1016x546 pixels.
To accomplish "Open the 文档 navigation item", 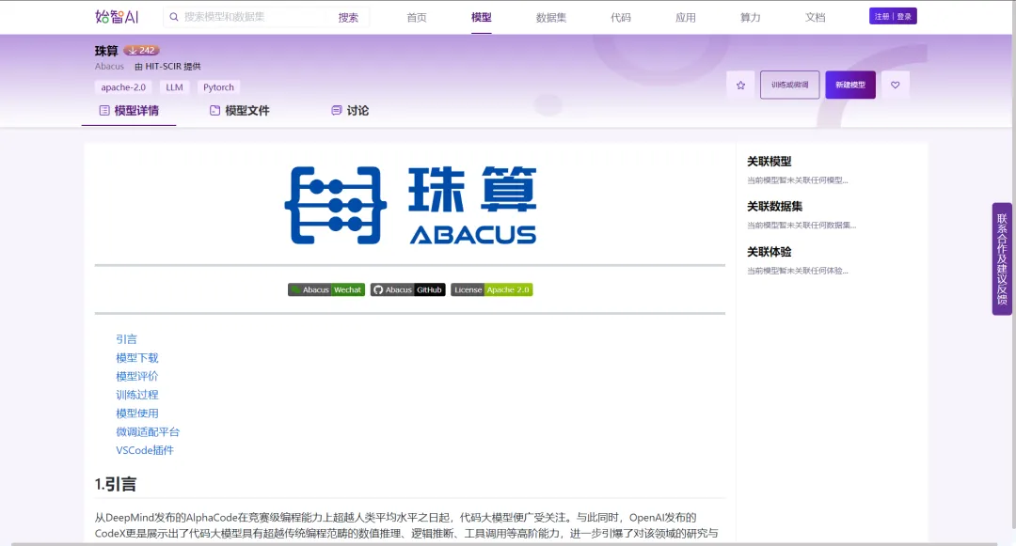I will click(815, 18).
